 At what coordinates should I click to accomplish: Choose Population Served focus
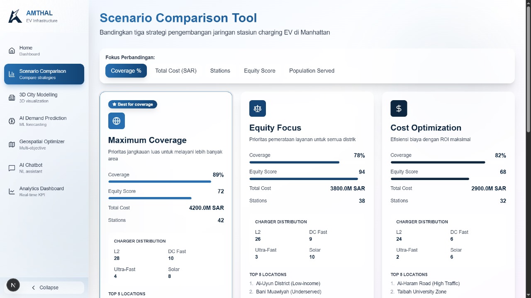click(312, 71)
